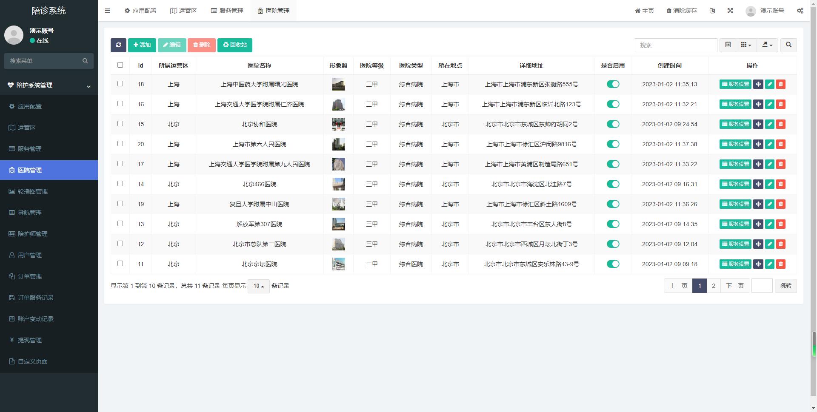Switch to 应用配置 top tab
Screen dimensions: 817x412
click(x=140, y=11)
